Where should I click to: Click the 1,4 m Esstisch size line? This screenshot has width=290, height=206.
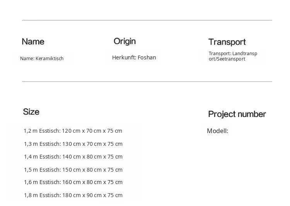coord(73,157)
